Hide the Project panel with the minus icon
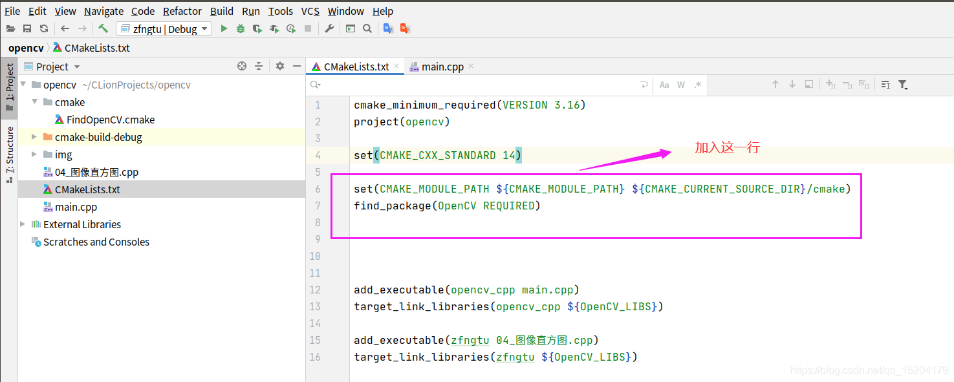 tap(297, 66)
